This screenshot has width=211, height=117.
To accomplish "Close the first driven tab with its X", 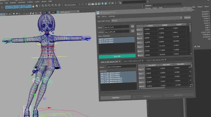I will coord(120,62).
